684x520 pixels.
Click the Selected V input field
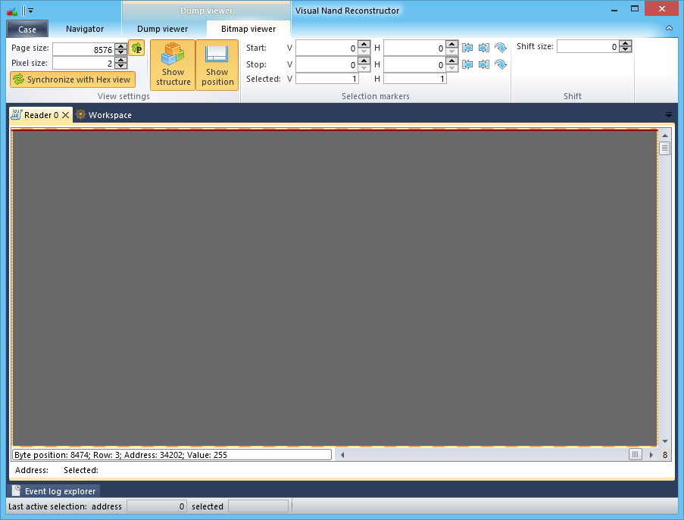[x=326, y=79]
